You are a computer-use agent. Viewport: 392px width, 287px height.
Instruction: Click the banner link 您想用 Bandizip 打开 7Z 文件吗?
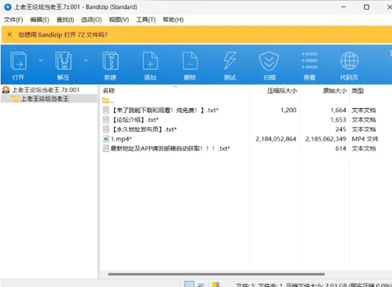(x=63, y=35)
